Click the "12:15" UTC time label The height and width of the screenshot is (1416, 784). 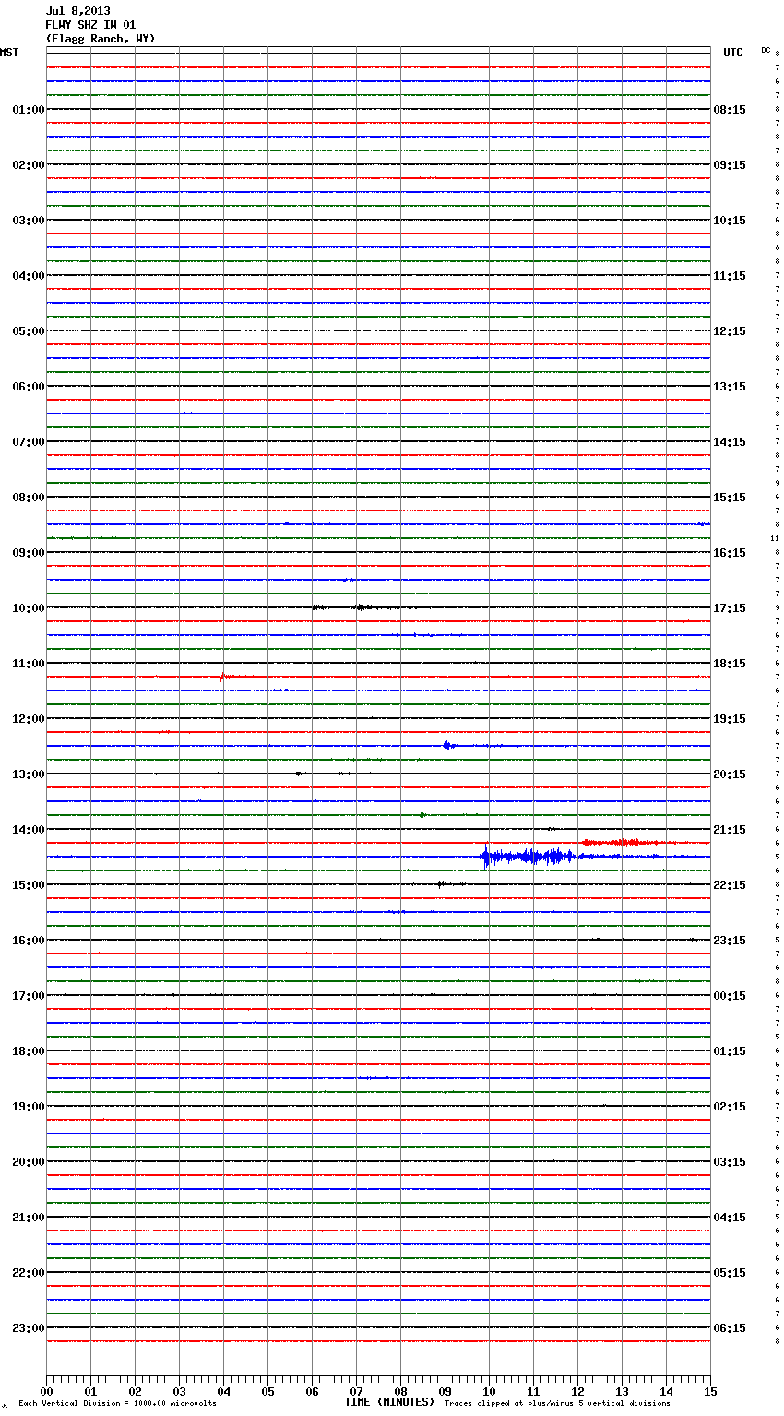(730, 331)
